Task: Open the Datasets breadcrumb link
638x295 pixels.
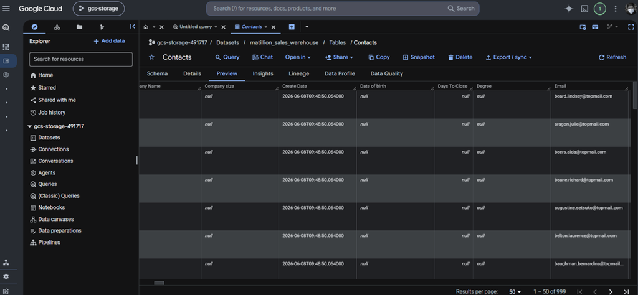Action: click(x=227, y=42)
